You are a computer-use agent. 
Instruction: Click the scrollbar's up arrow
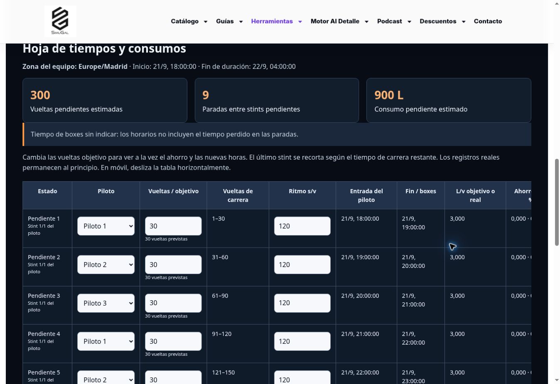[x=557, y=3]
